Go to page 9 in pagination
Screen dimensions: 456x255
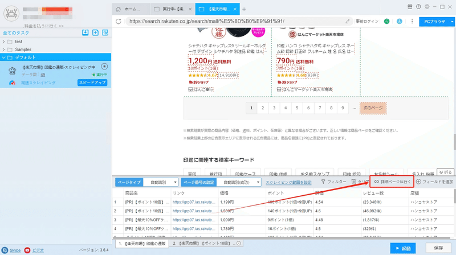(x=343, y=108)
